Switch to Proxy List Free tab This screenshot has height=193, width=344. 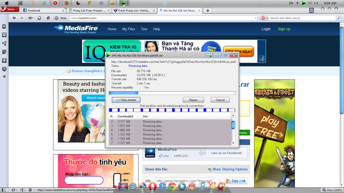[x=89, y=10]
